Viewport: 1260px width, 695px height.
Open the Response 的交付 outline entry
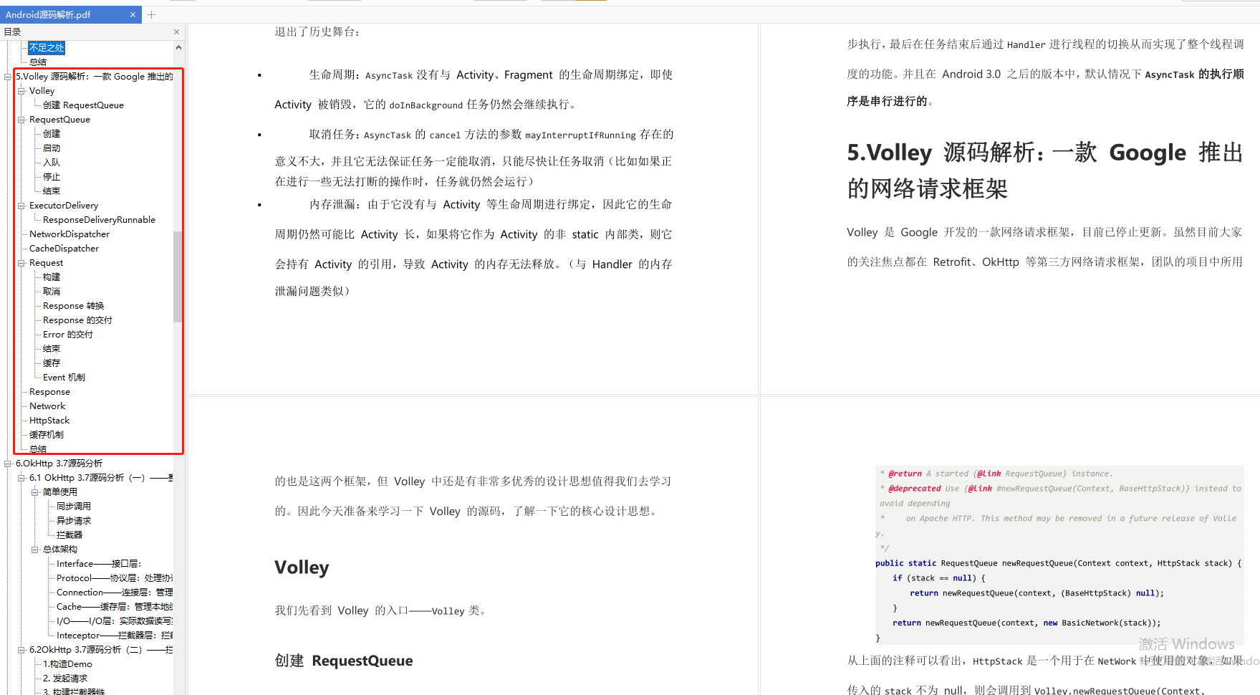pyautogui.click(x=77, y=320)
